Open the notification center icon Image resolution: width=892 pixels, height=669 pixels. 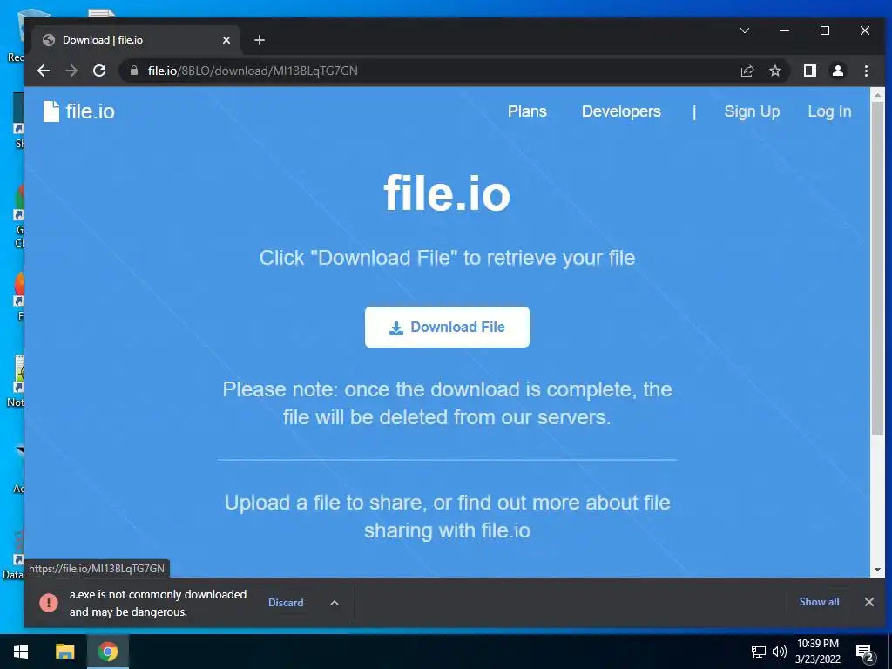point(864,652)
